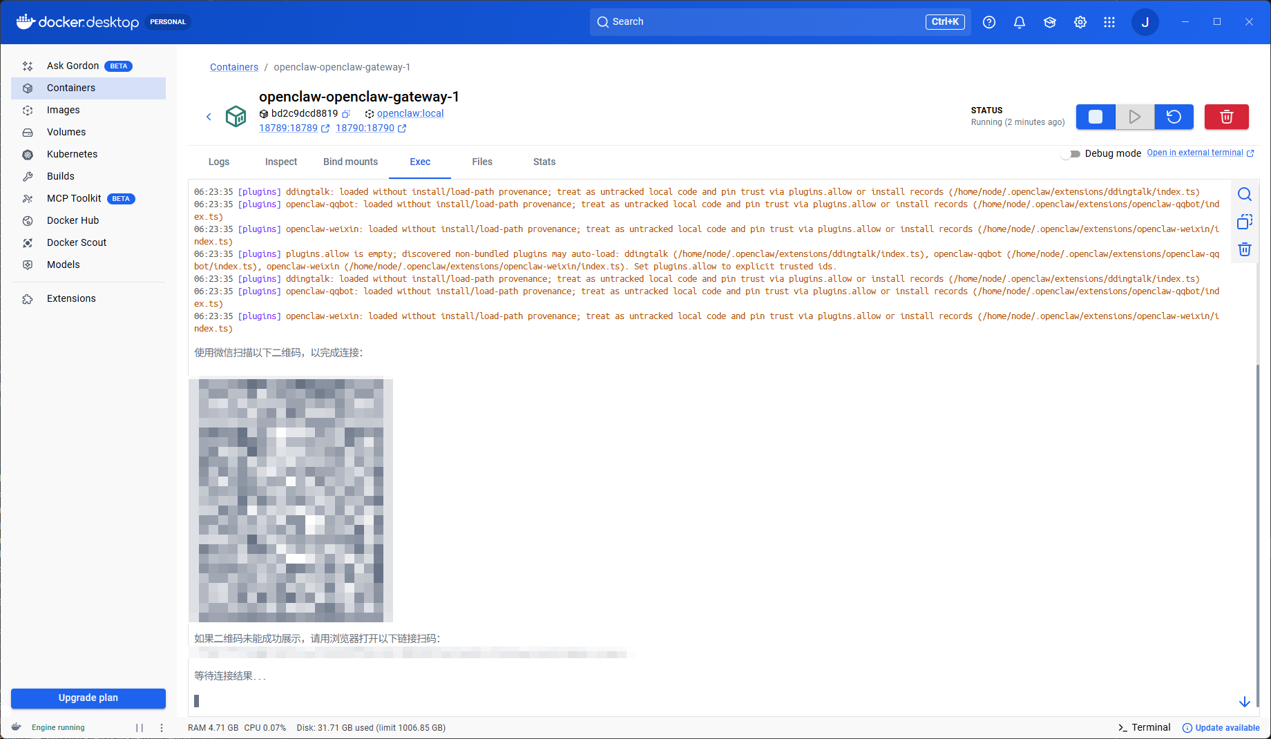Delete the container with red trash button
This screenshot has width=1271, height=739.
(x=1227, y=117)
